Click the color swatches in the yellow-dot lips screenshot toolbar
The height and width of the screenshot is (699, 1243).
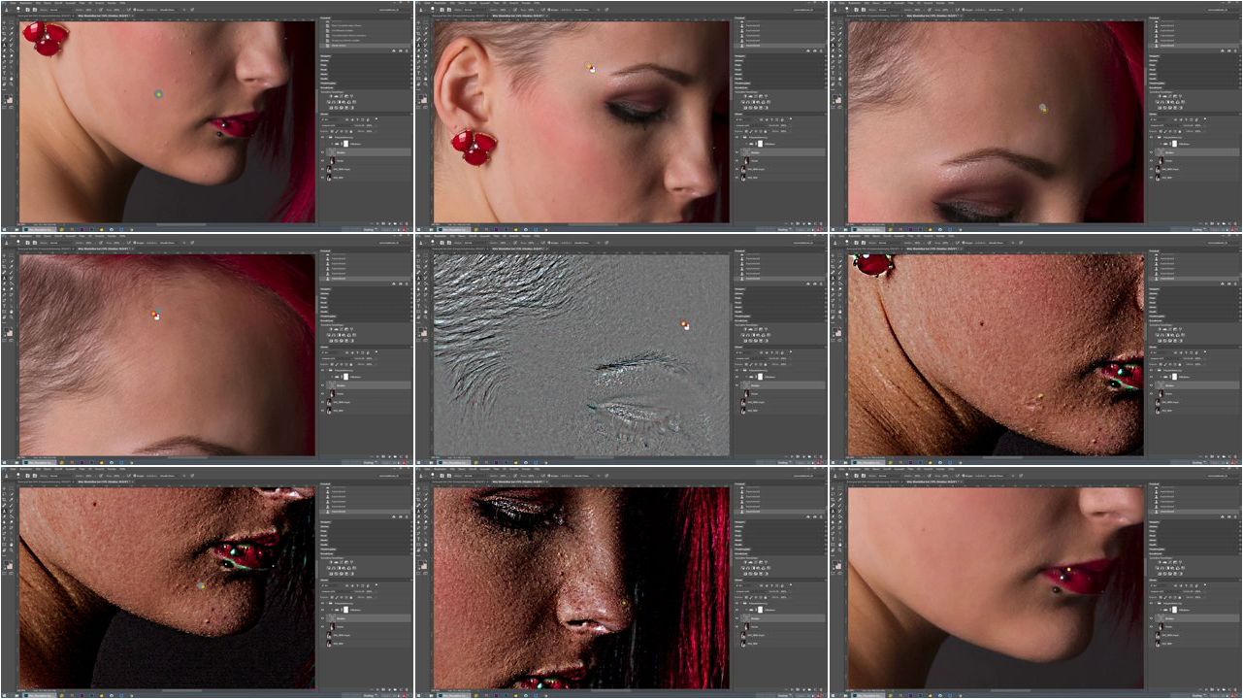tap(836, 564)
